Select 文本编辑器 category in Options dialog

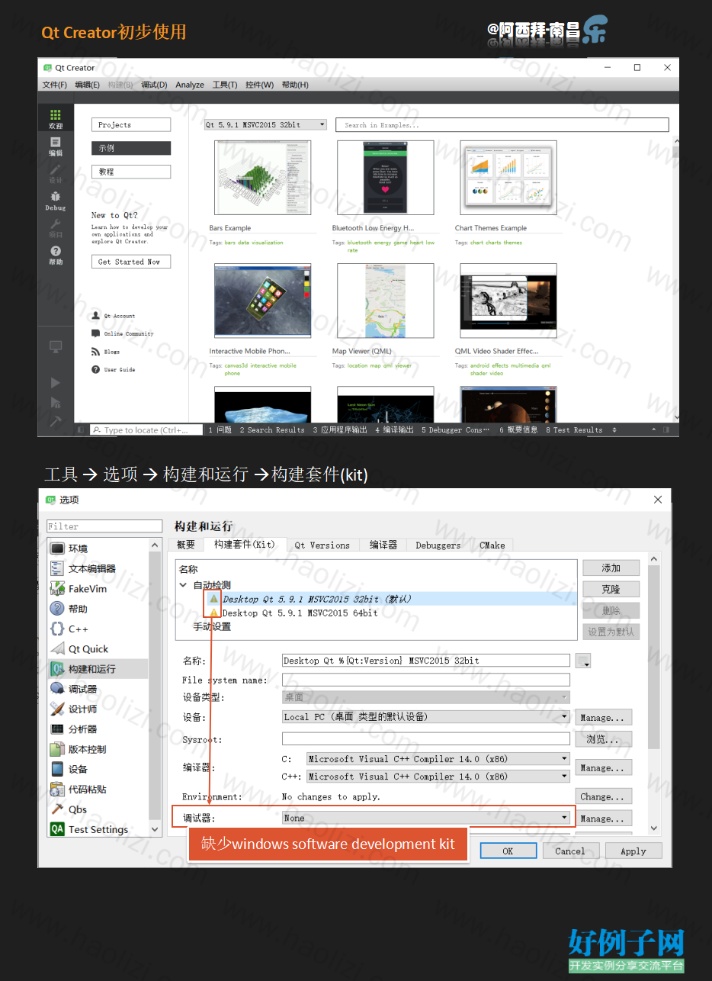click(99, 568)
